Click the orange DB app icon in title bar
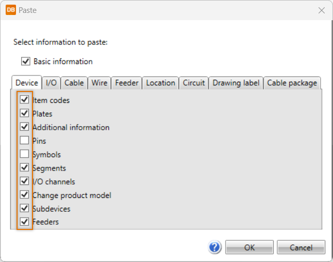The width and height of the screenshot is (333, 262). (11, 10)
